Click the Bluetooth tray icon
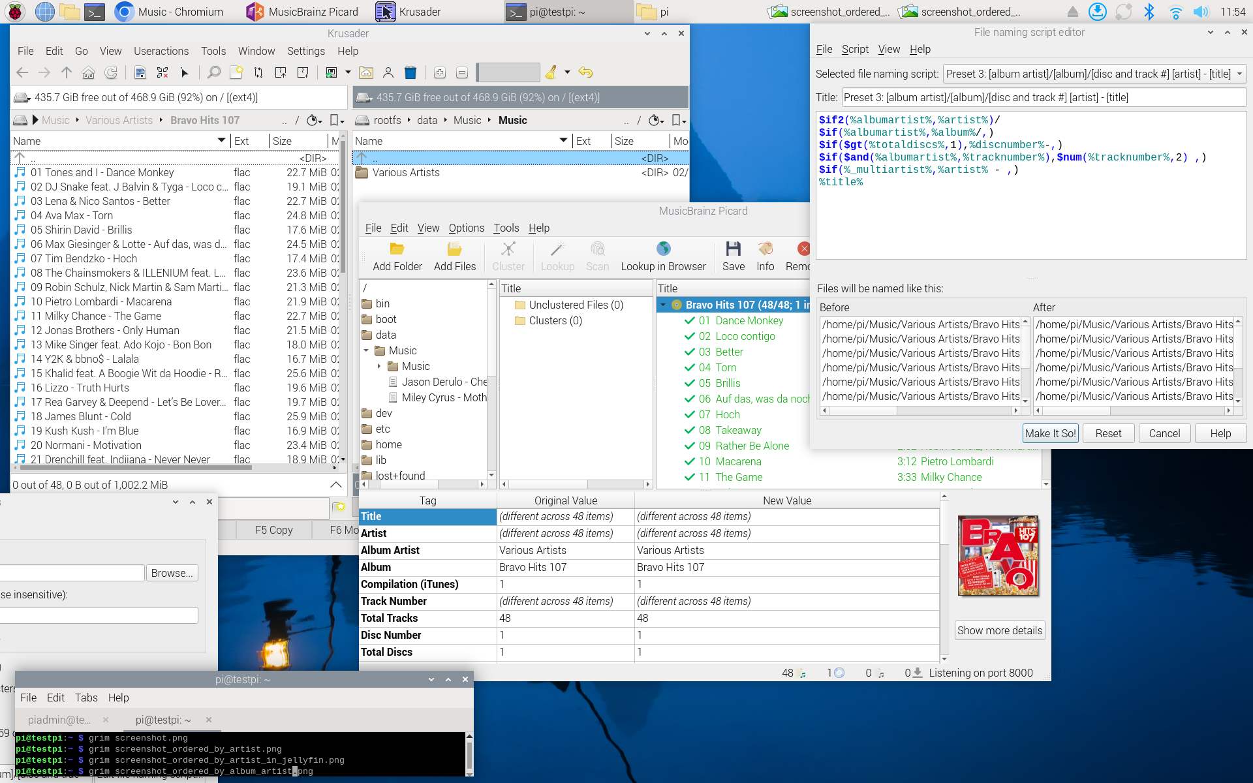The width and height of the screenshot is (1253, 783). [1149, 12]
